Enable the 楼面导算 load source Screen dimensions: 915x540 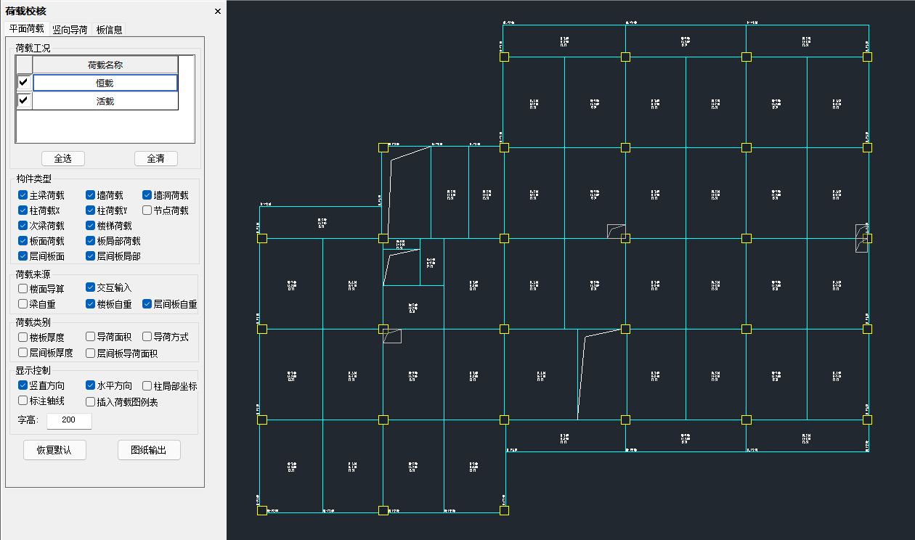pyautogui.click(x=23, y=288)
